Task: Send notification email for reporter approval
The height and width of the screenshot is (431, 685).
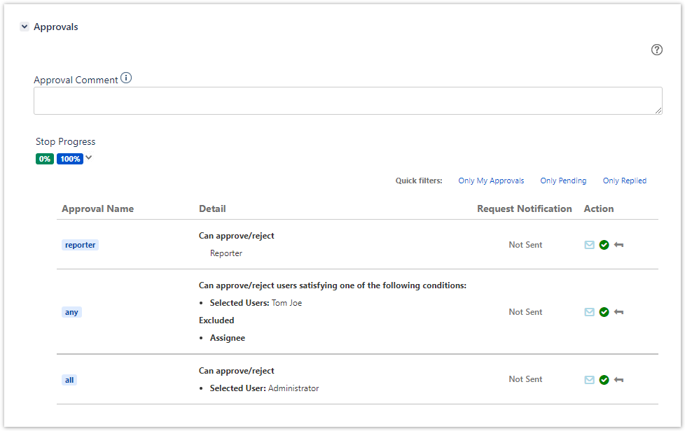Action: [589, 245]
